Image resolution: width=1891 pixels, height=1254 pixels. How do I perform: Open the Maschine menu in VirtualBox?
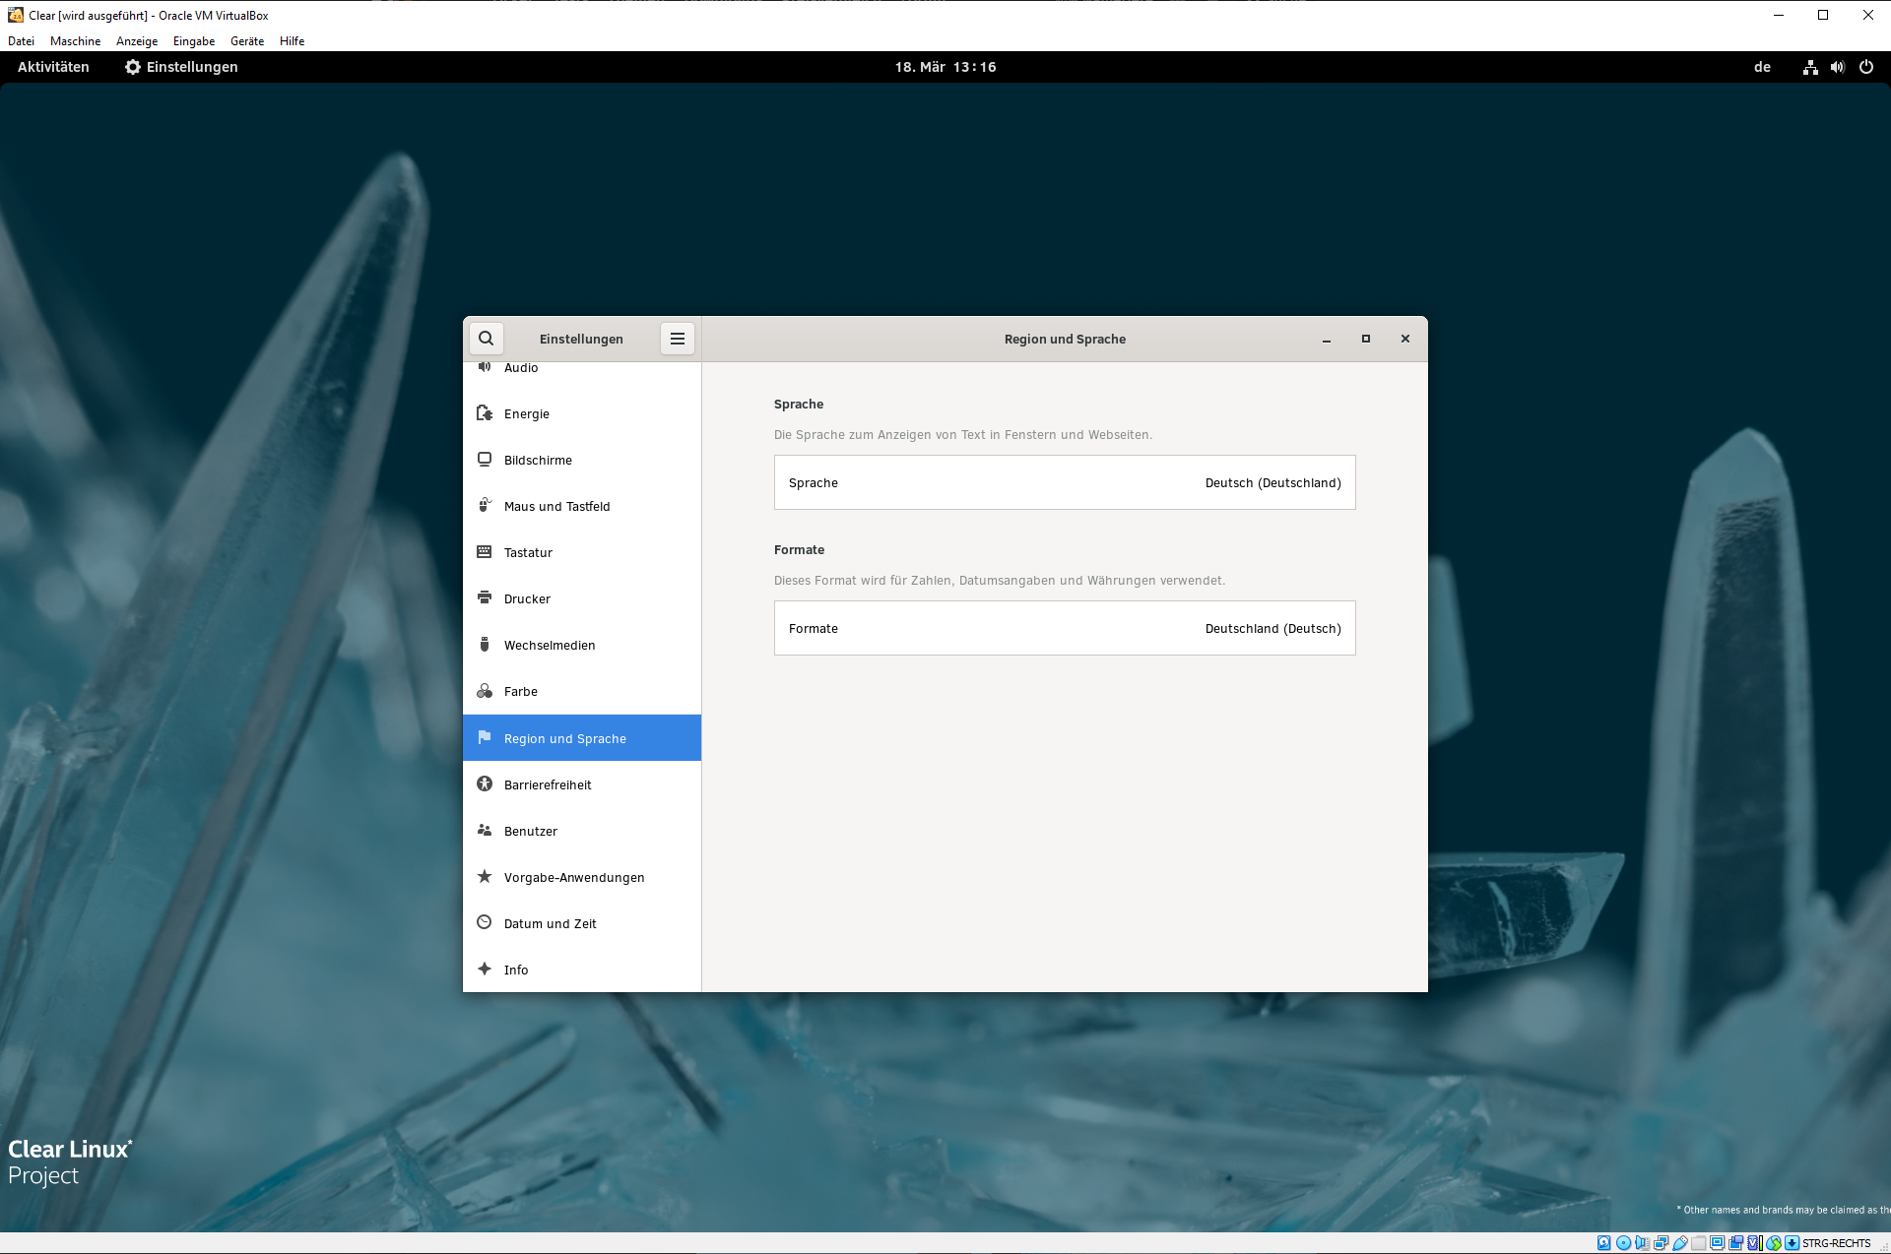75,41
